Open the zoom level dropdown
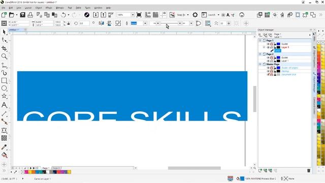 [x=133, y=15]
